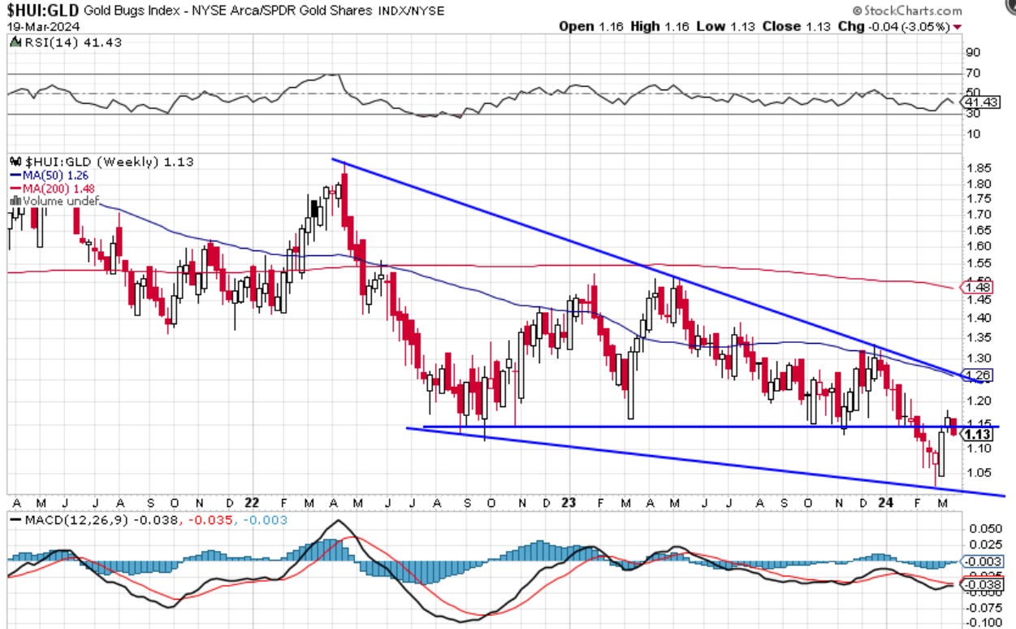Image resolution: width=1016 pixels, height=629 pixels.
Task: Click the 1.13 price tag on the right axis
Action: [x=977, y=435]
